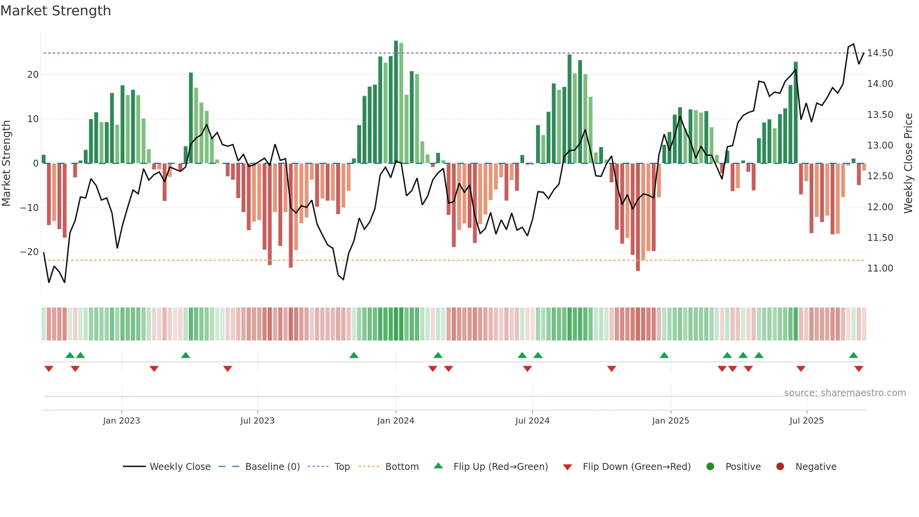This screenshot has width=919, height=517.
Task: Click the first red flip-down marker at chart start
Action: coord(49,369)
